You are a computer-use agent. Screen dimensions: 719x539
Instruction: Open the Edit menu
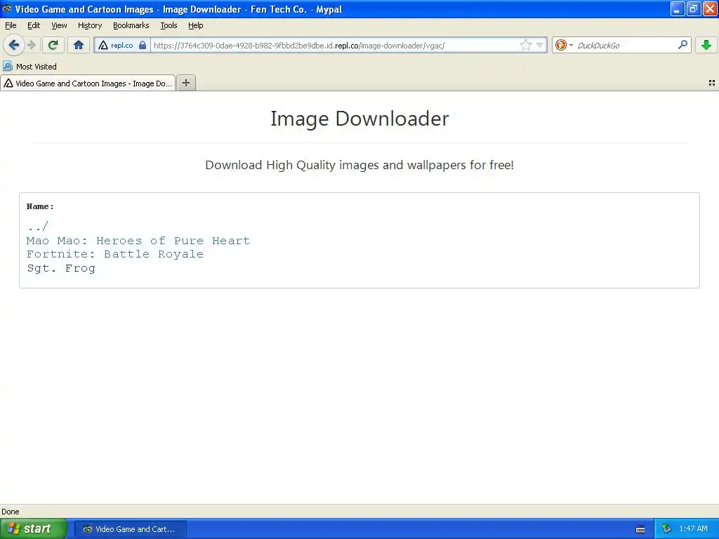(34, 25)
